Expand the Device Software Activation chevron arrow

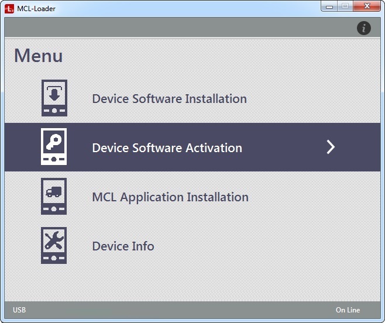[x=331, y=147]
